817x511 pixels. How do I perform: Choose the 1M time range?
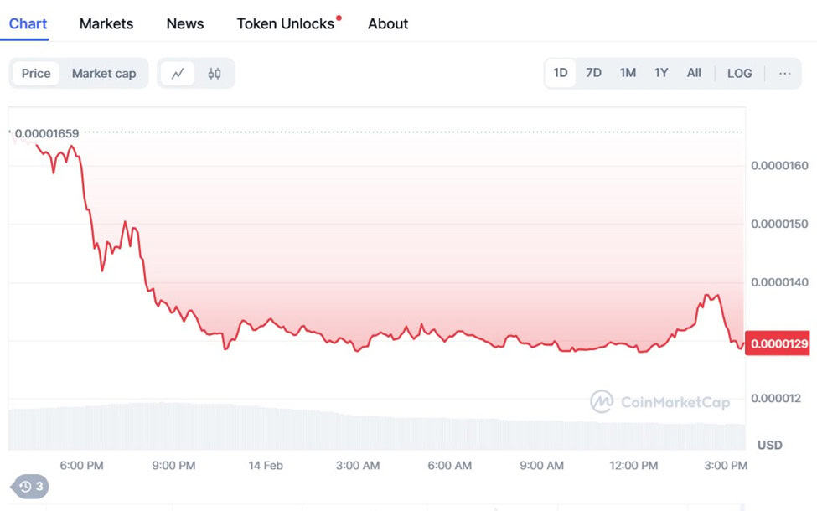click(x=628, y=73)
